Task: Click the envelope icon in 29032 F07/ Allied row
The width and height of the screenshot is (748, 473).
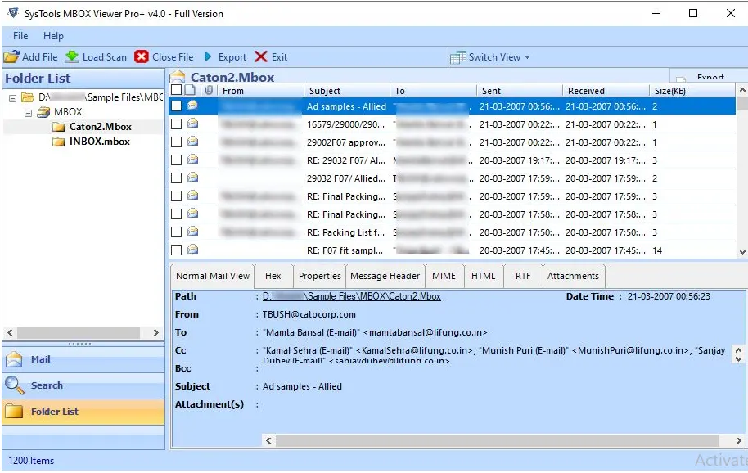Action: pyautogui.click(x=192, y=178)
